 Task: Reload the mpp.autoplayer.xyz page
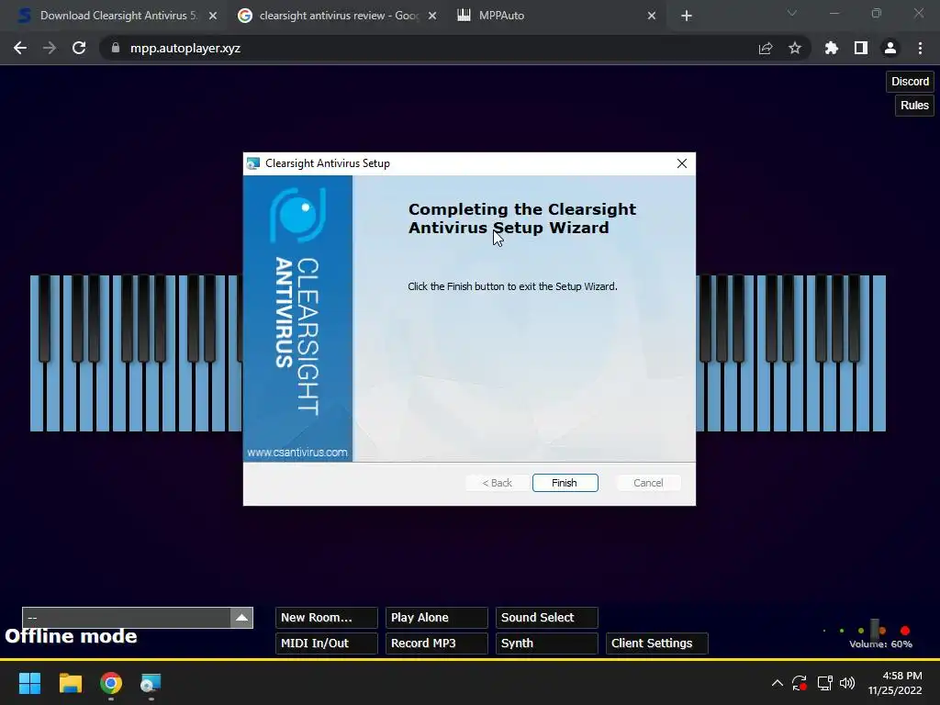tap(79, 48)
